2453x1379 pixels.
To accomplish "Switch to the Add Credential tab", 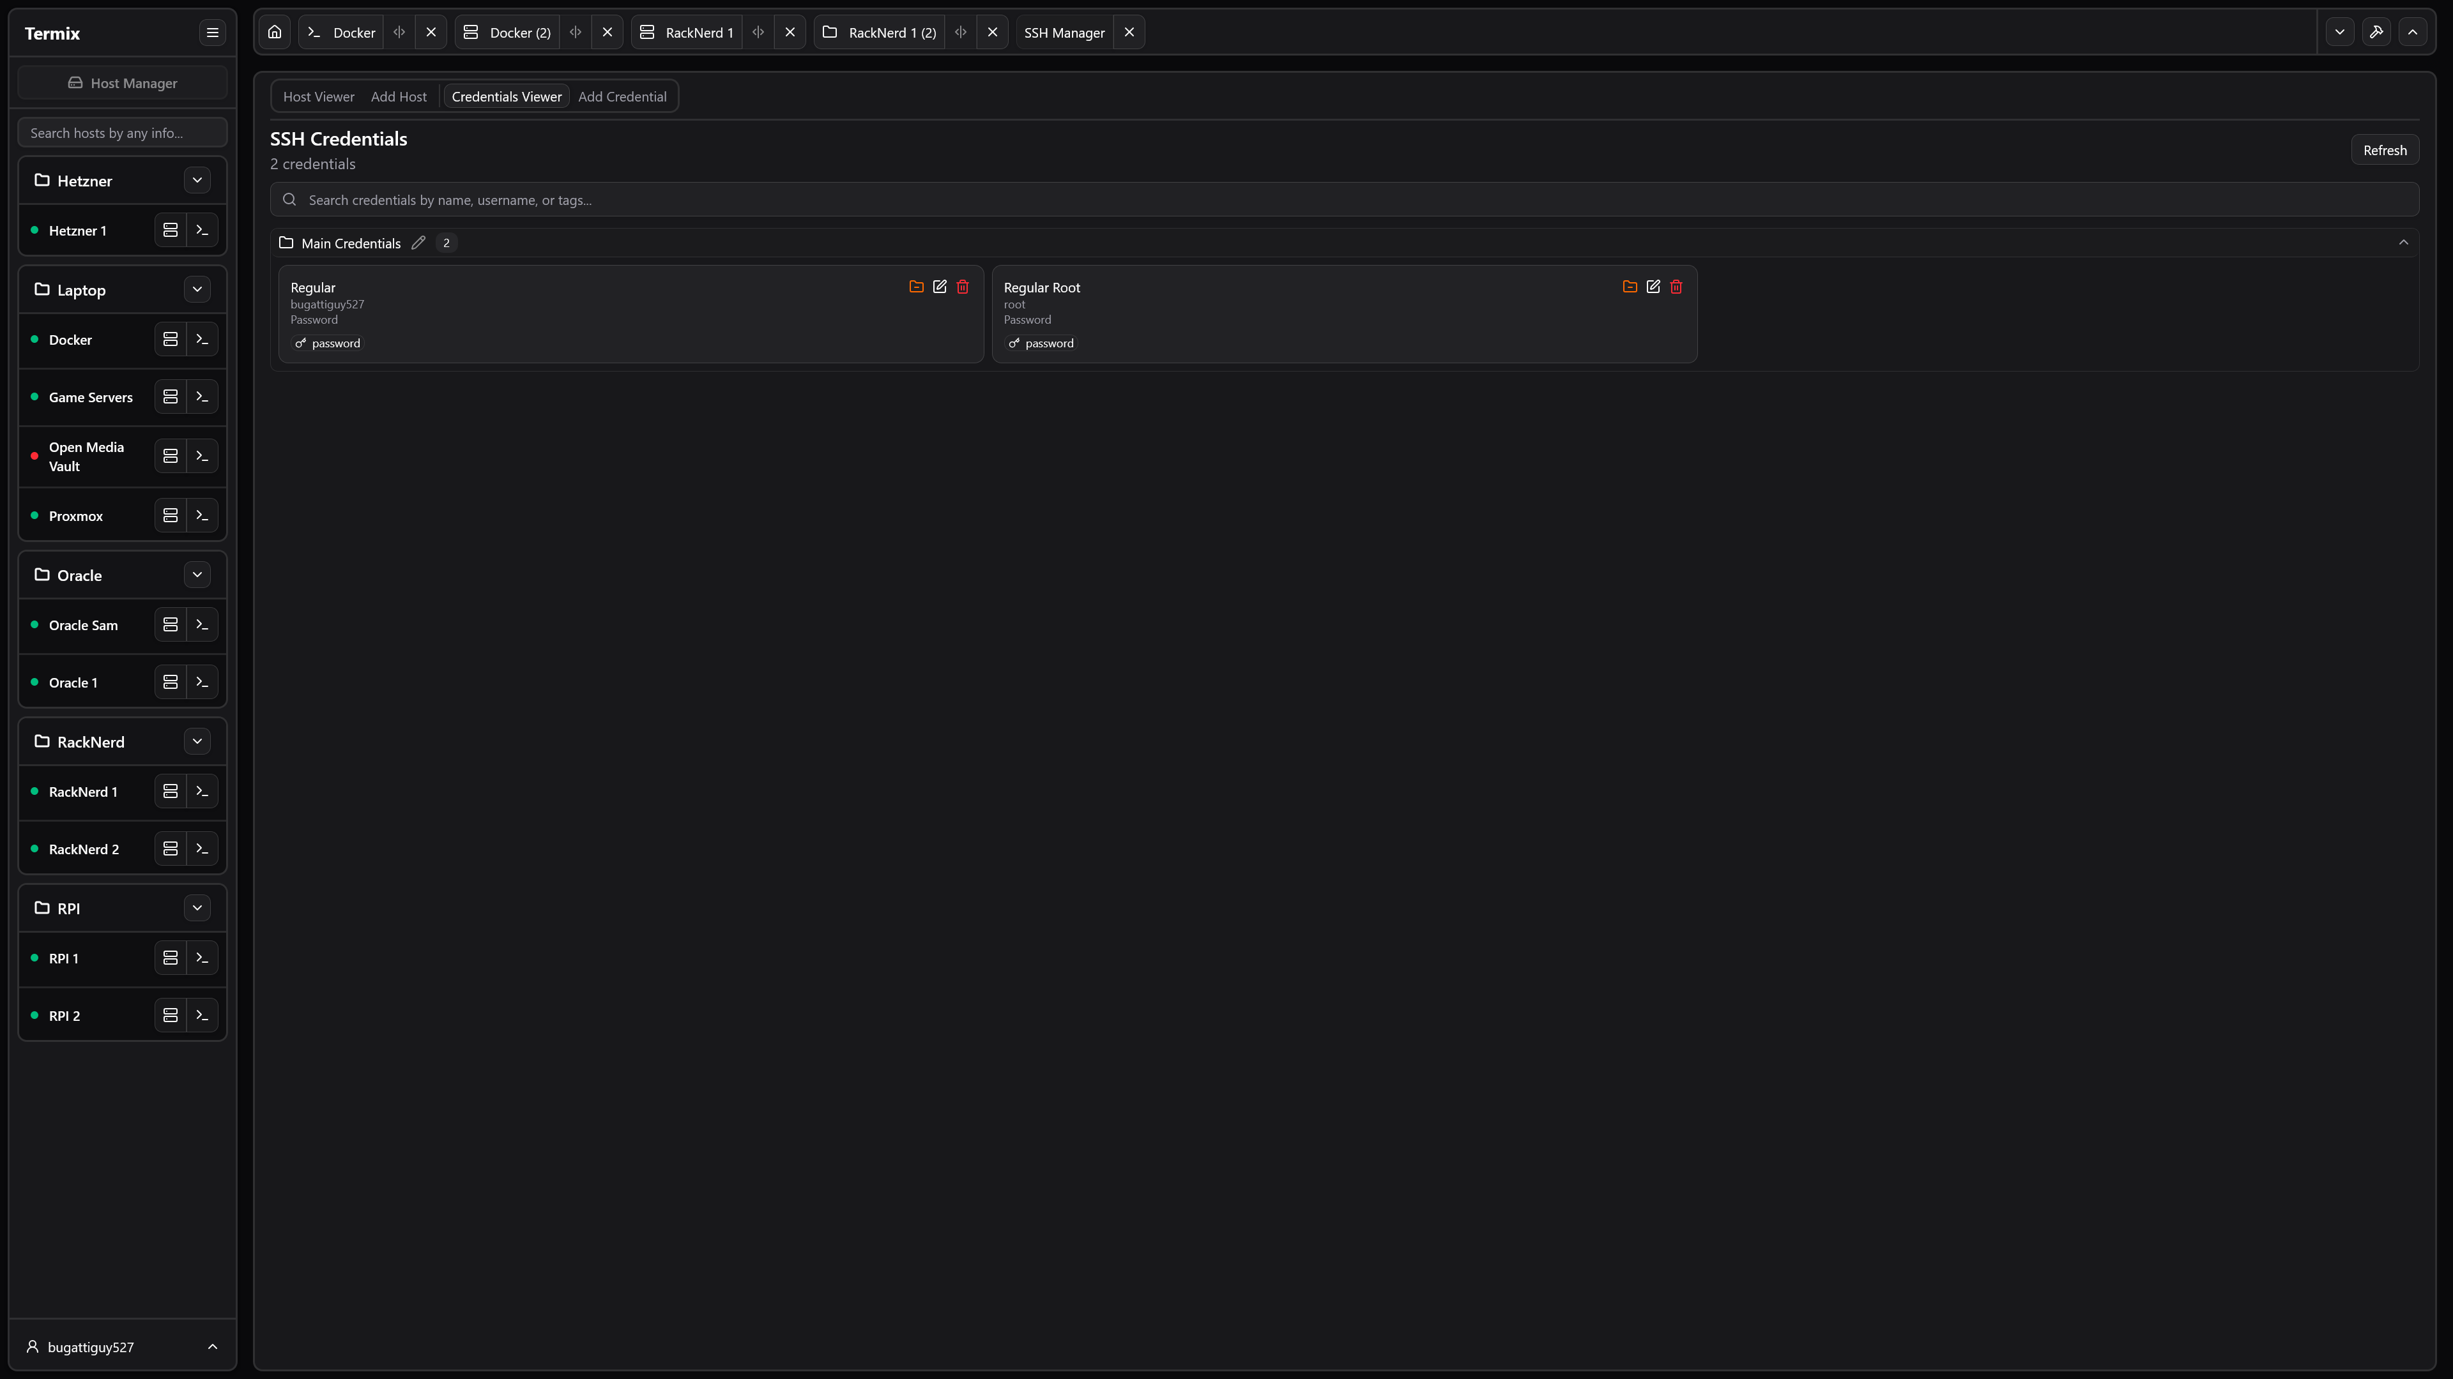I will point(622,97).
